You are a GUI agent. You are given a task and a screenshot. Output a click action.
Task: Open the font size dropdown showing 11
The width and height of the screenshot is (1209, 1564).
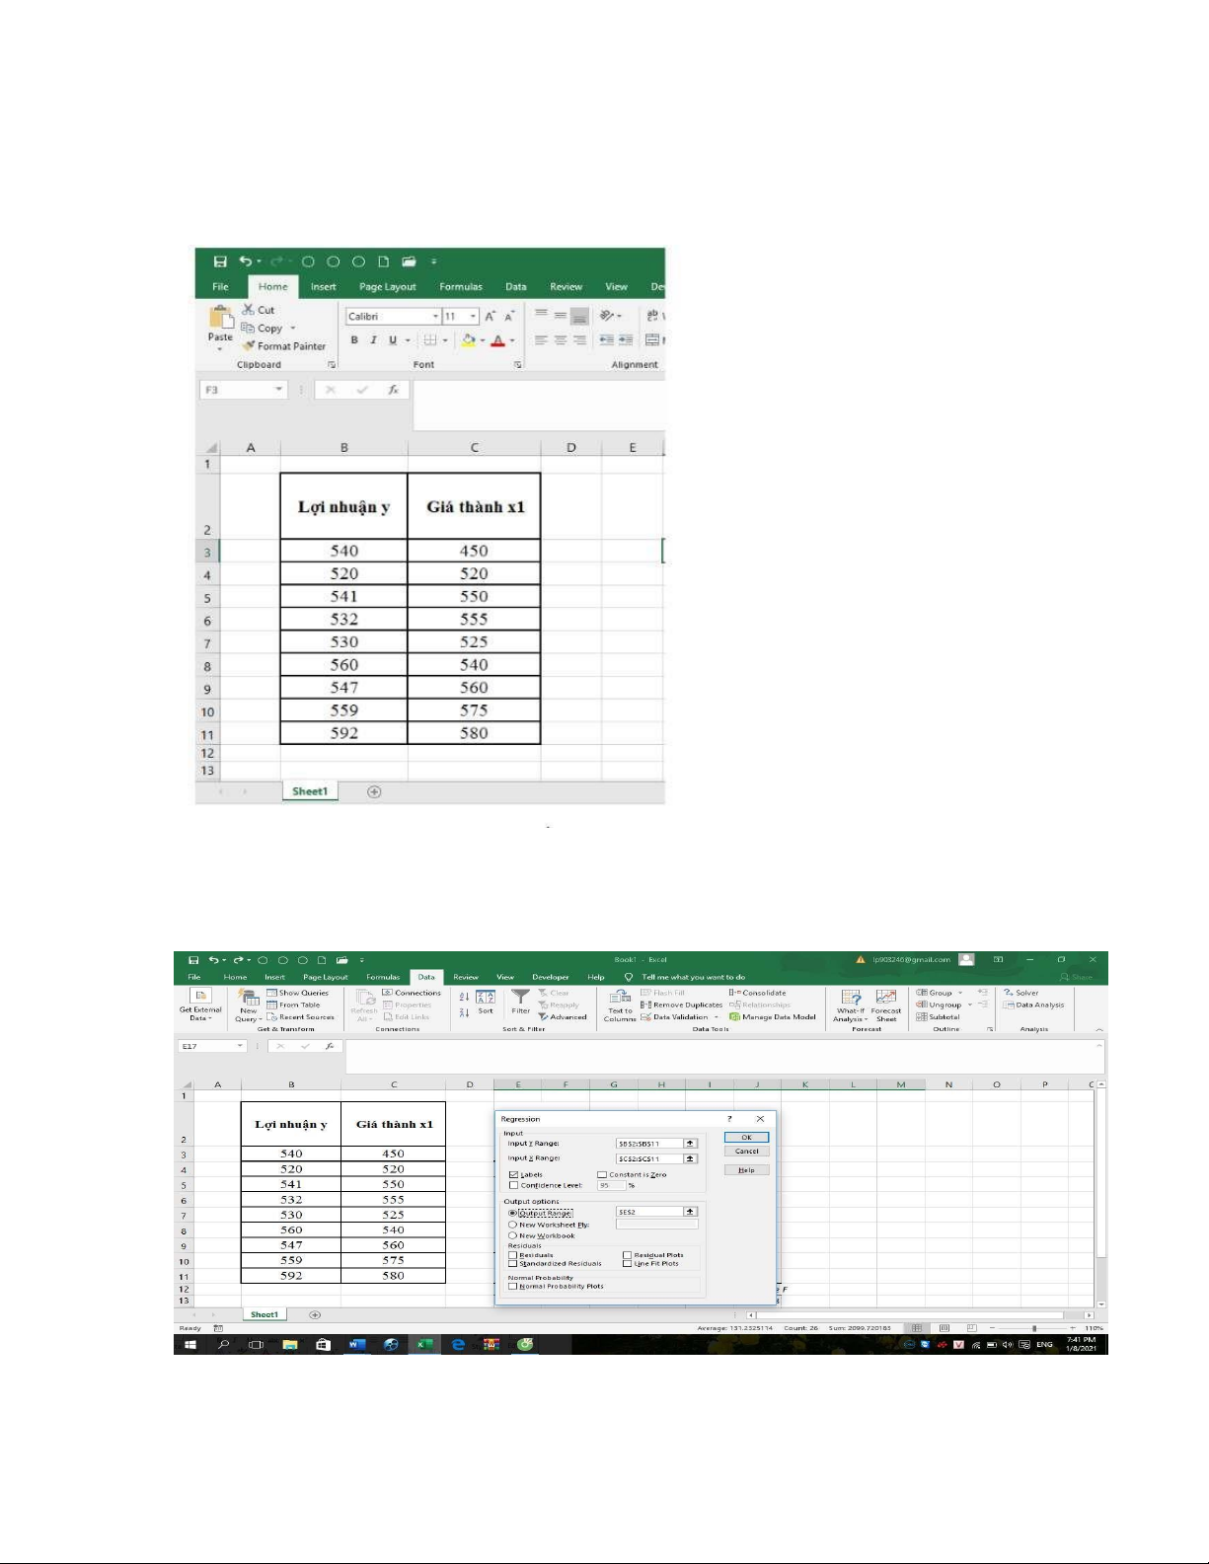(x=474, y=317)
